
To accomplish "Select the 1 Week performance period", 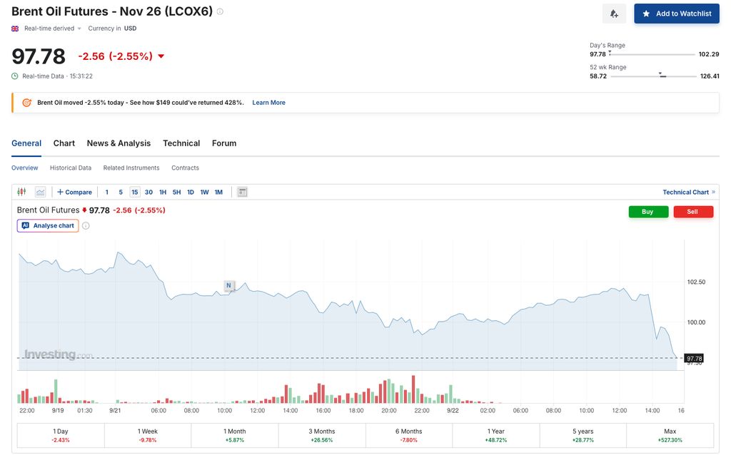I will pos(148,436).
